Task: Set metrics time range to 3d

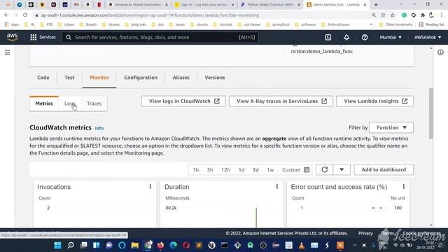Action: click(x=255, y=169)
